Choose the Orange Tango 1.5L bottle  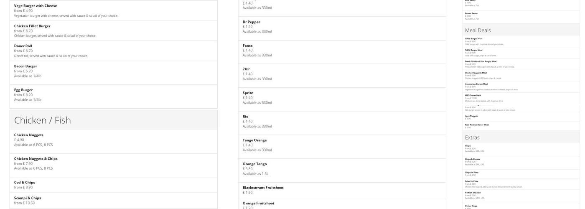point(254,164)
